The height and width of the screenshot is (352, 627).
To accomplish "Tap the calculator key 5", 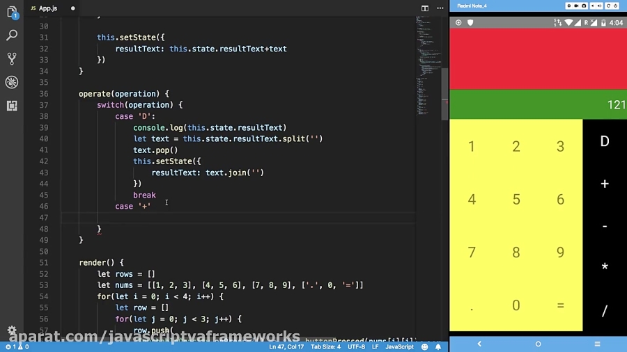I will click(516, 199).
